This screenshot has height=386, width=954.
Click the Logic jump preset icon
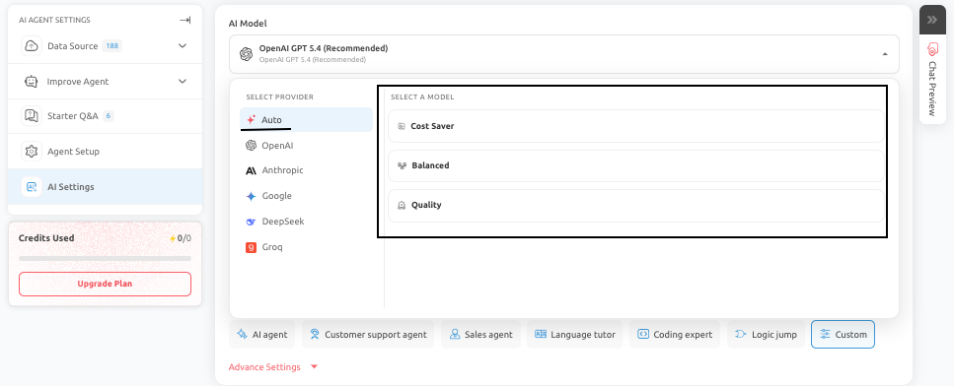coord(741,335)
